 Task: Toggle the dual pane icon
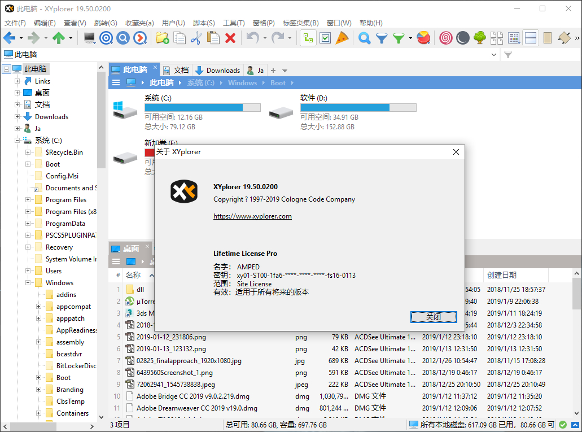point(531,38)
